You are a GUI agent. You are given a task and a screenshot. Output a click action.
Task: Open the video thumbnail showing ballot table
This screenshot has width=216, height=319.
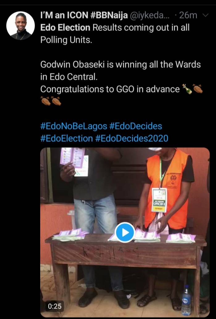click(125, 232)
